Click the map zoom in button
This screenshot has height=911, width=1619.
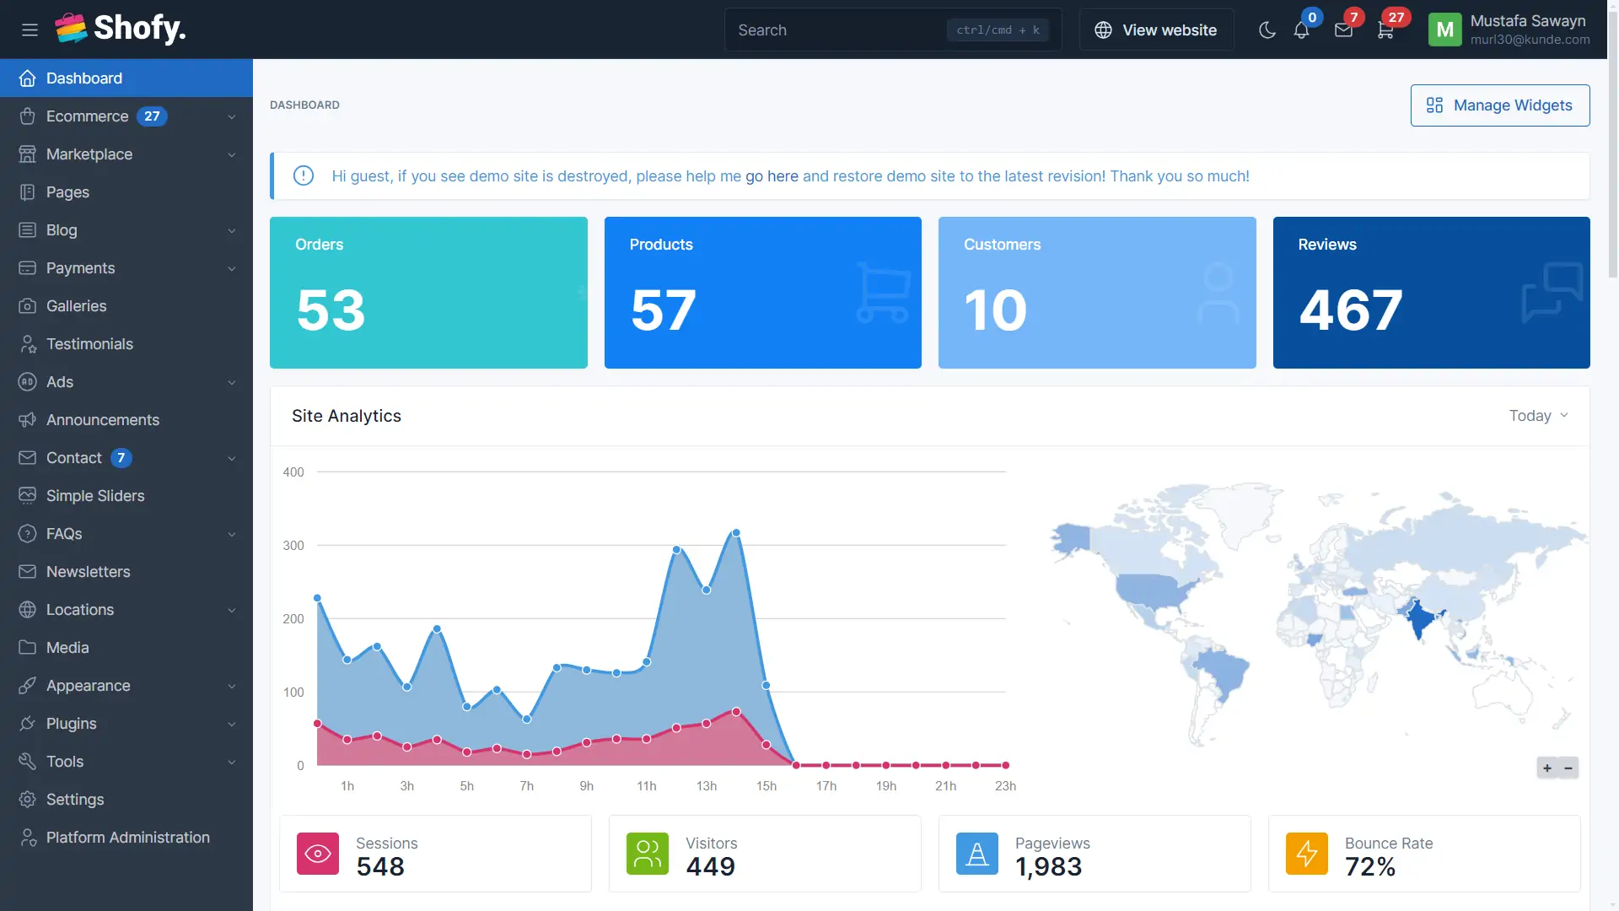[x=1547, y=768]
